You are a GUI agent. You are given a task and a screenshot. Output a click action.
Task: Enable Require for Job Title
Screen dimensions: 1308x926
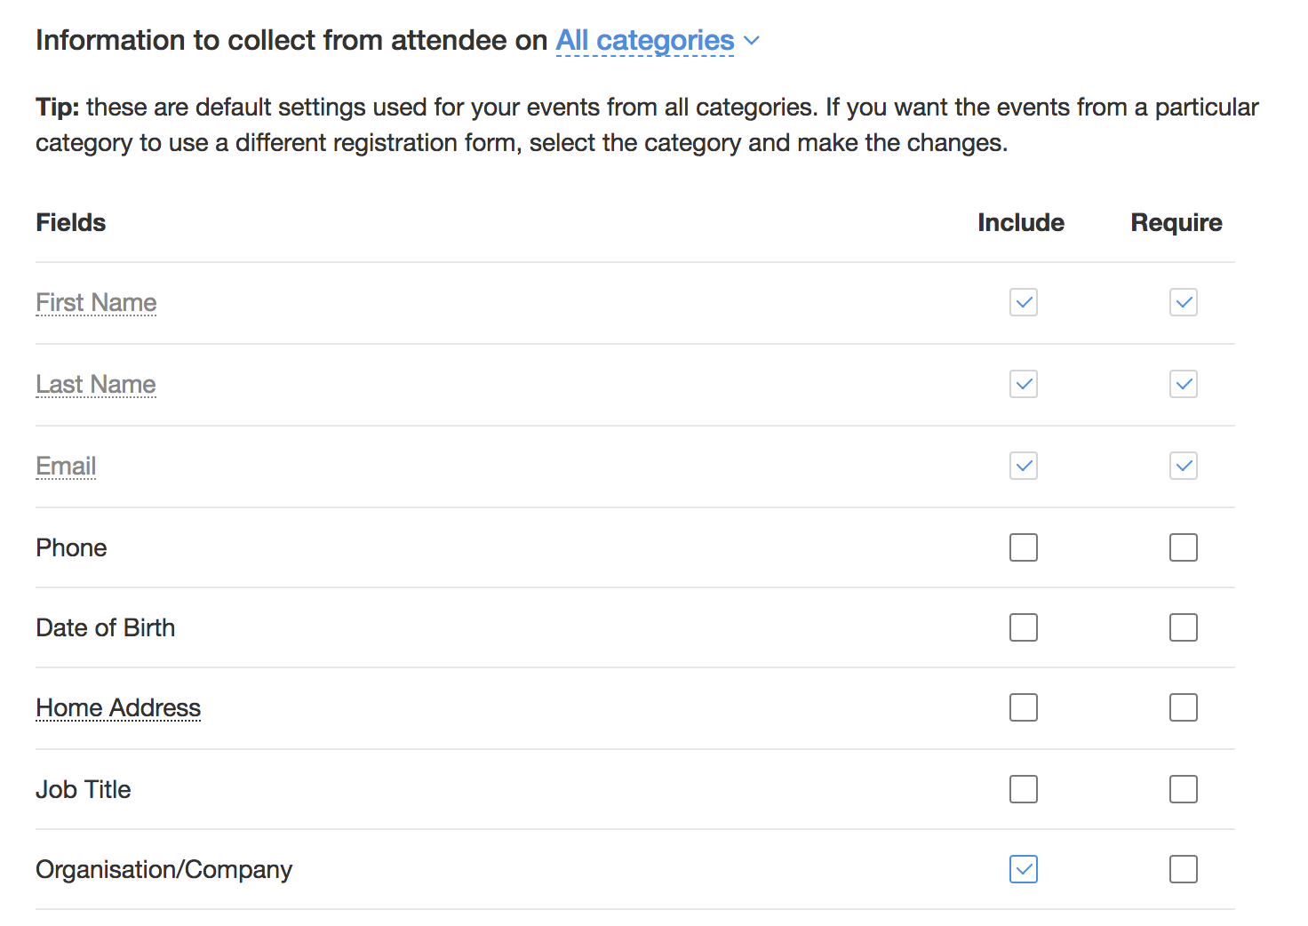1184,789
